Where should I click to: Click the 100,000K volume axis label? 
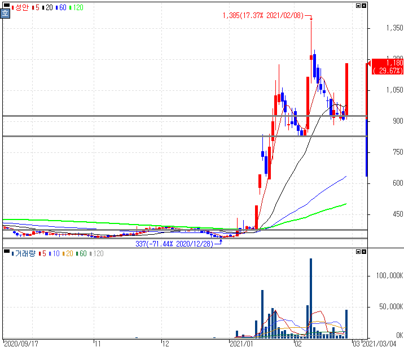[389, 276]
